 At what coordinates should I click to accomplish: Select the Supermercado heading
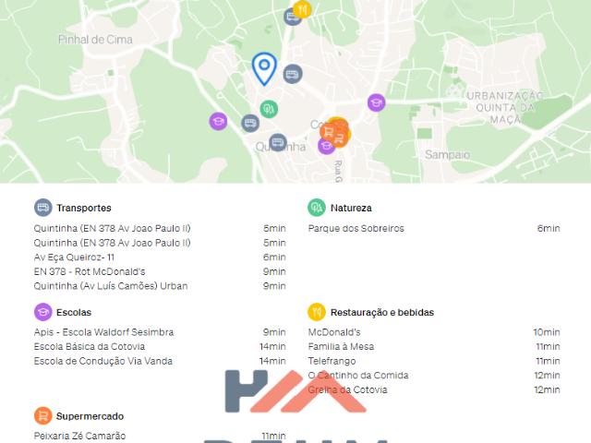pyautogui.click(x=90, y=416)
